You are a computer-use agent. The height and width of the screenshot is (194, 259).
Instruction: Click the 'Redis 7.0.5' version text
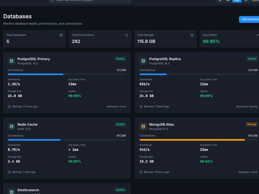[x=24, y=129]
